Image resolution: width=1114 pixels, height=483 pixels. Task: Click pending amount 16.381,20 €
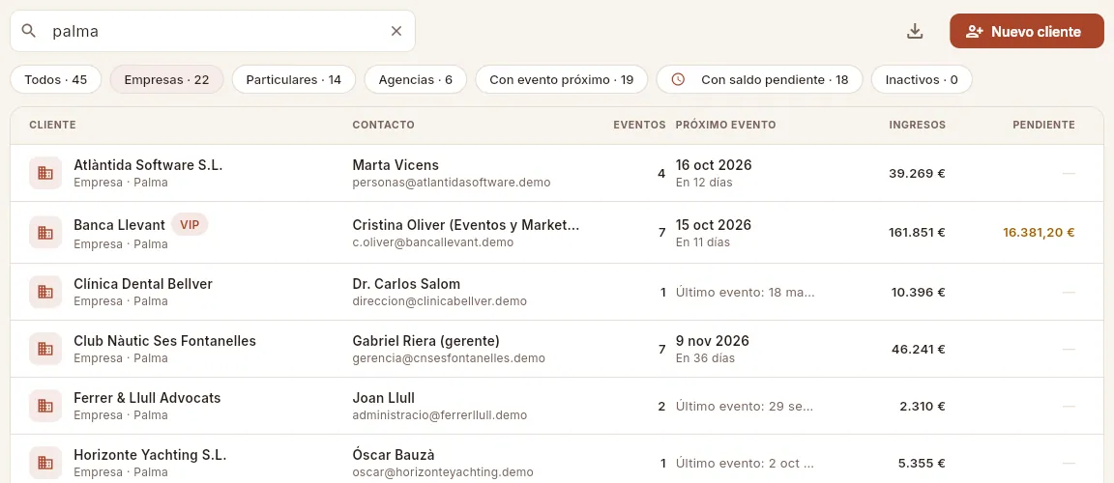coord(1039,233)
